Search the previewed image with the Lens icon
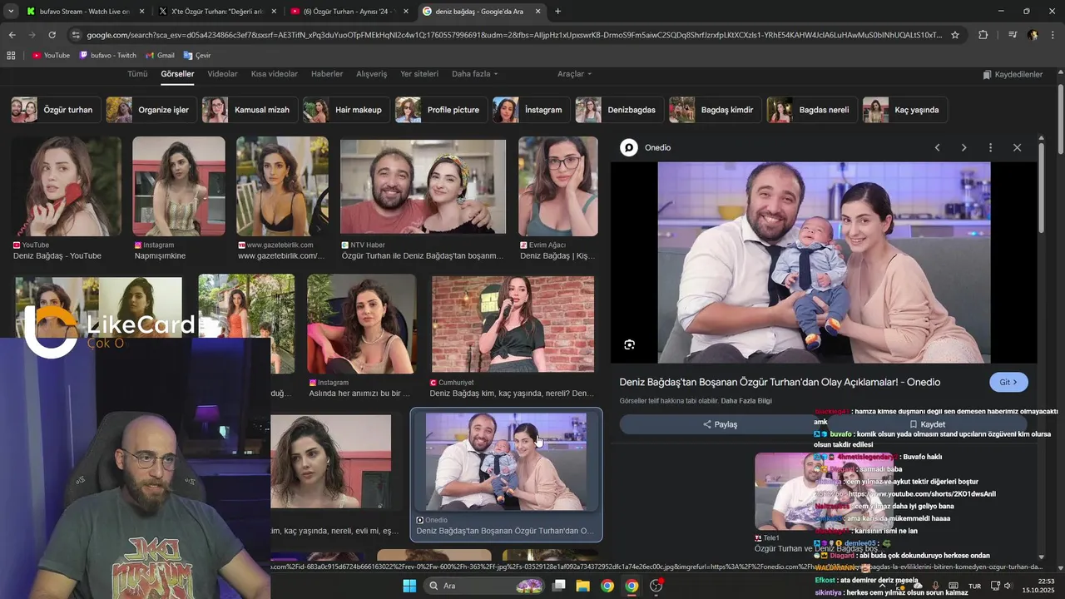 pos(630,344)
